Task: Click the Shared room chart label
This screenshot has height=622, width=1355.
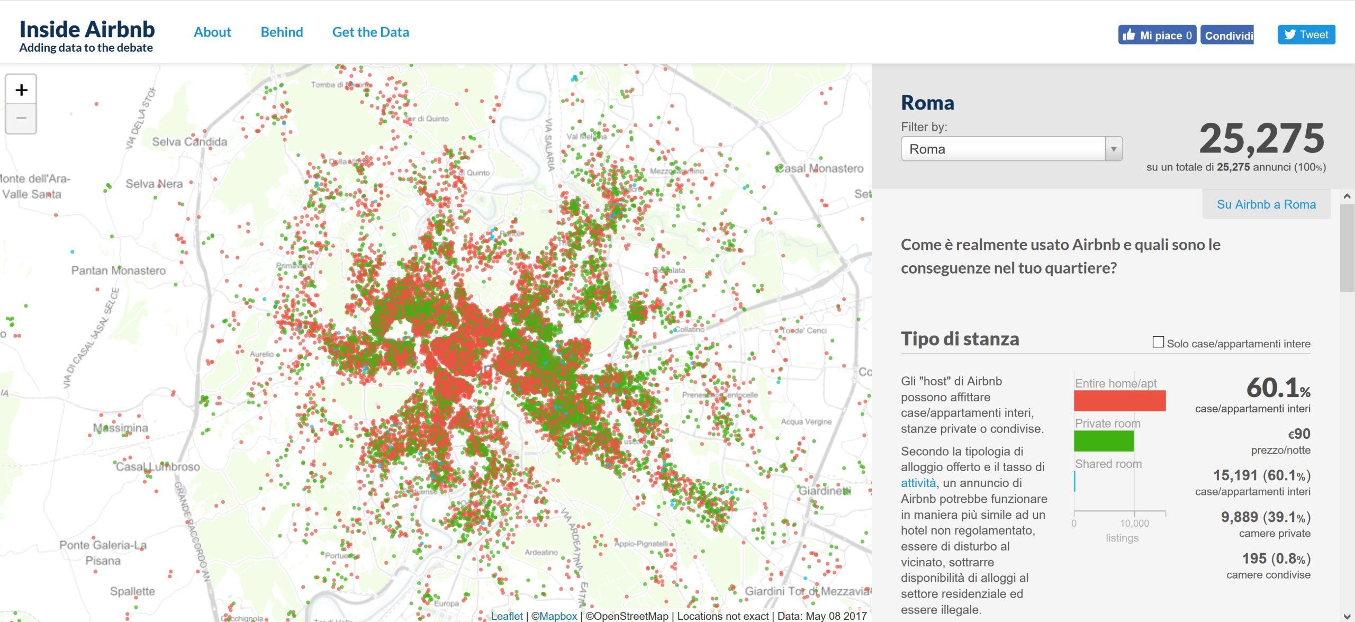Action: coord(1108,464)
